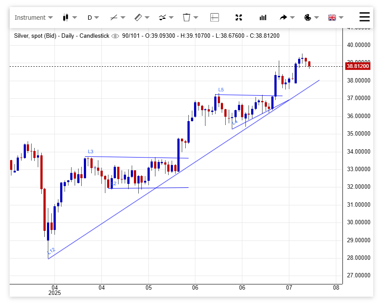Open the UK flag language selector
The width and height of the screenshot is (378, 305).
332,18
